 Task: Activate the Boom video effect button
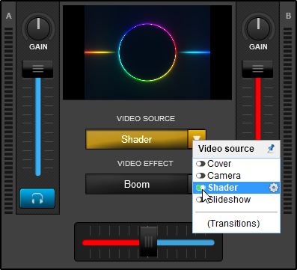(137, 184)
